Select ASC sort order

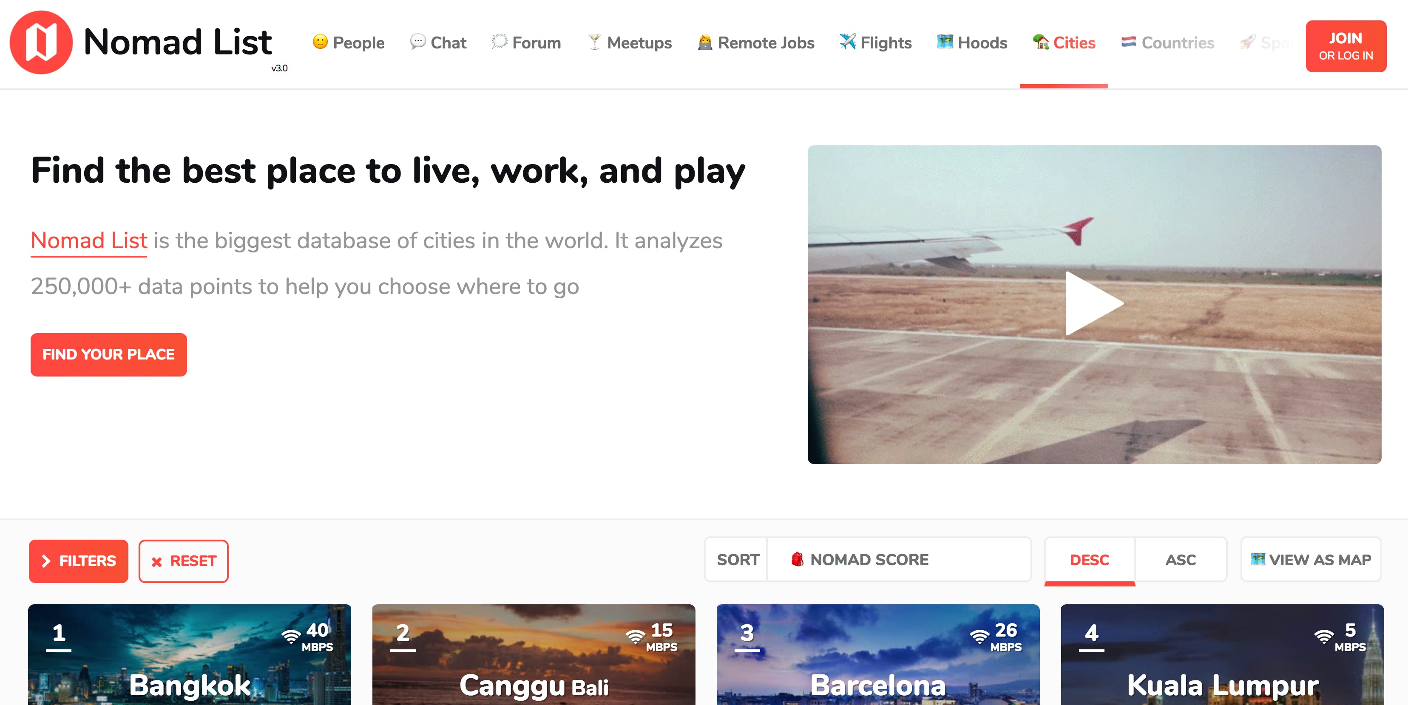1181,560
